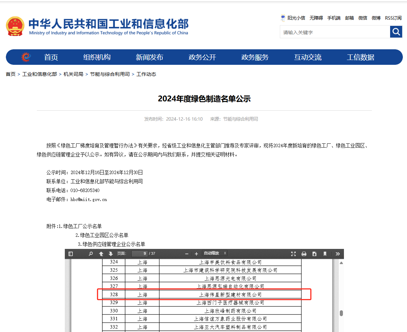Click the PDF vertical scrollbar thumb
This screenshot has height=332, width=407.
click(x=341, y=313)
